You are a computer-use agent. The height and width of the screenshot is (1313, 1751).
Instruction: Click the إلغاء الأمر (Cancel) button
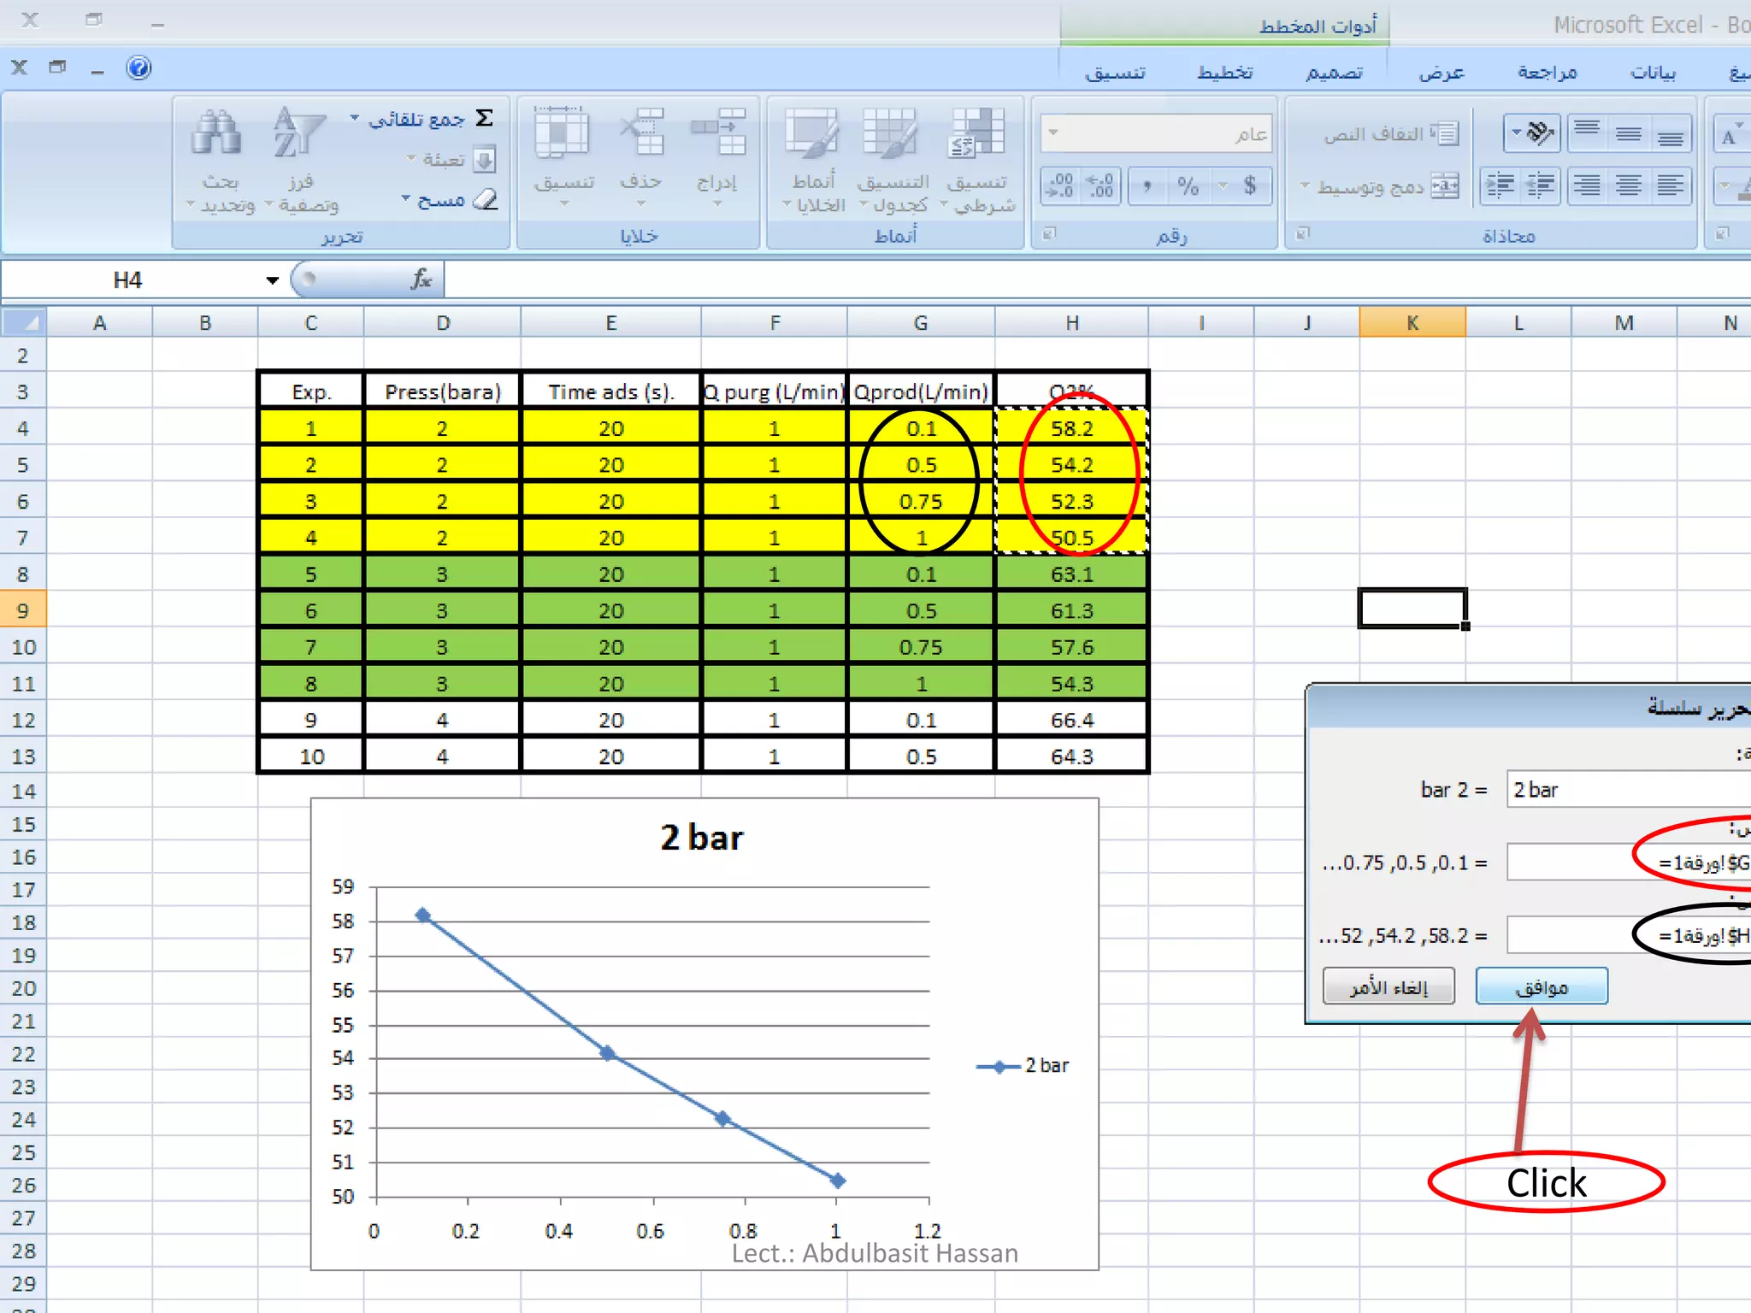click(x=1388, y=987)
